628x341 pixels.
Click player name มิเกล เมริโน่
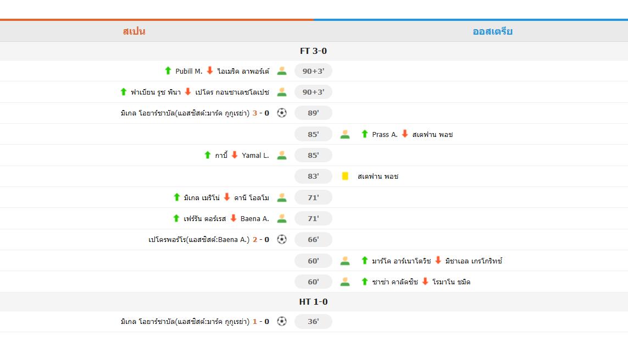coord(202,198)
